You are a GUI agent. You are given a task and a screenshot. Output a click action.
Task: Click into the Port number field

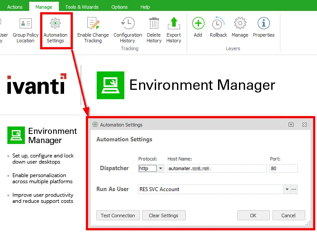[x=283, y=168]
